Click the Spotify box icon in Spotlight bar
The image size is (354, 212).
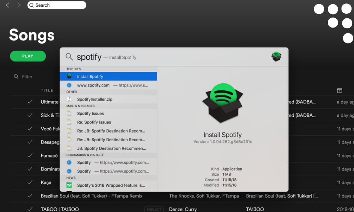tap(276, 56)
